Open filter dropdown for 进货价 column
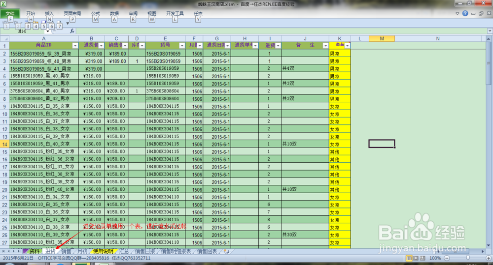The image size is (493, 265). coord(101,46)
